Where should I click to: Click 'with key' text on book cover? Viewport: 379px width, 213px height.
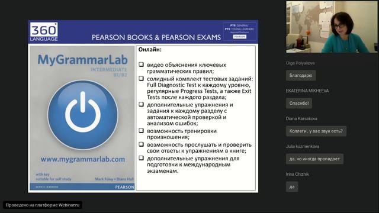tap(43, 174)
